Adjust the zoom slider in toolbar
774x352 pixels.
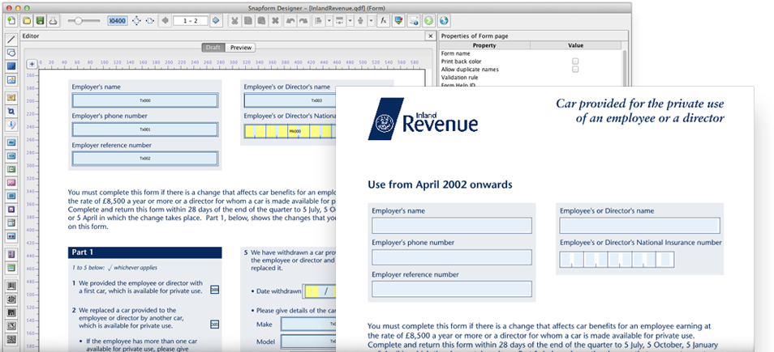[83, 21]
